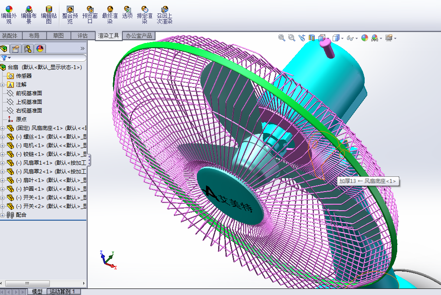
Task: Open the 编辑贴图 (Edit Decal) tool
Action: [x=49, y=15]
